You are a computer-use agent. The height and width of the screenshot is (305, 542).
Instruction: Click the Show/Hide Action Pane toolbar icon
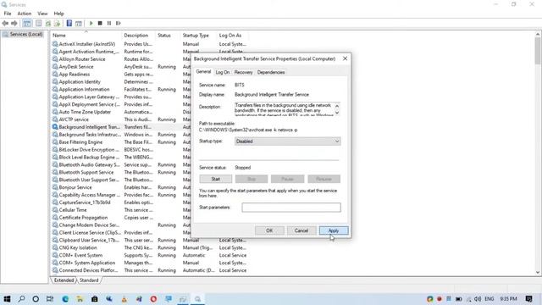tap(79, 23)
